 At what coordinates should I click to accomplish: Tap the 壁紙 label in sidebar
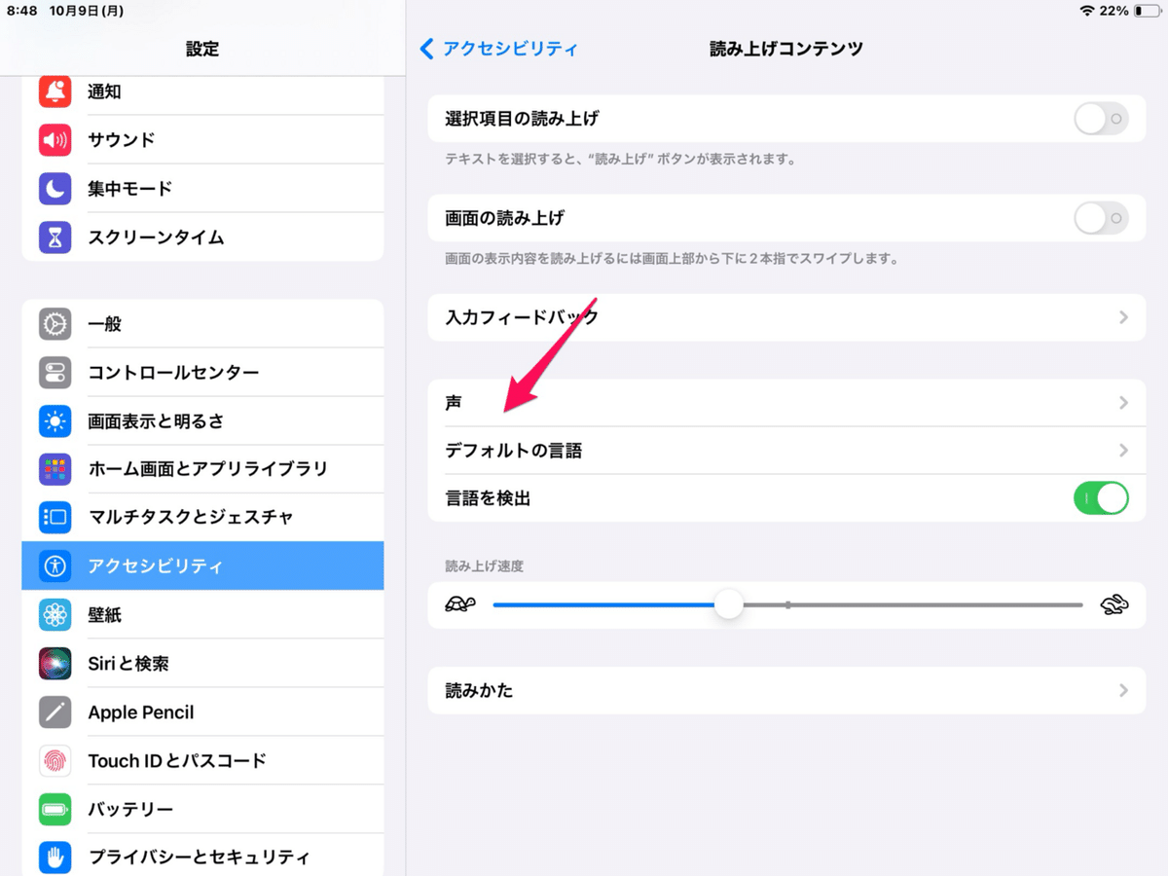tap(105, 615)
